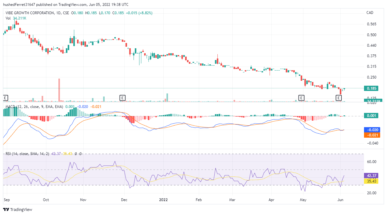Image resolution: width=387 pixels, height=215 pixels.
Task: Click the volume label 34.211K on price axis
Action: click(x=373, y=101)
